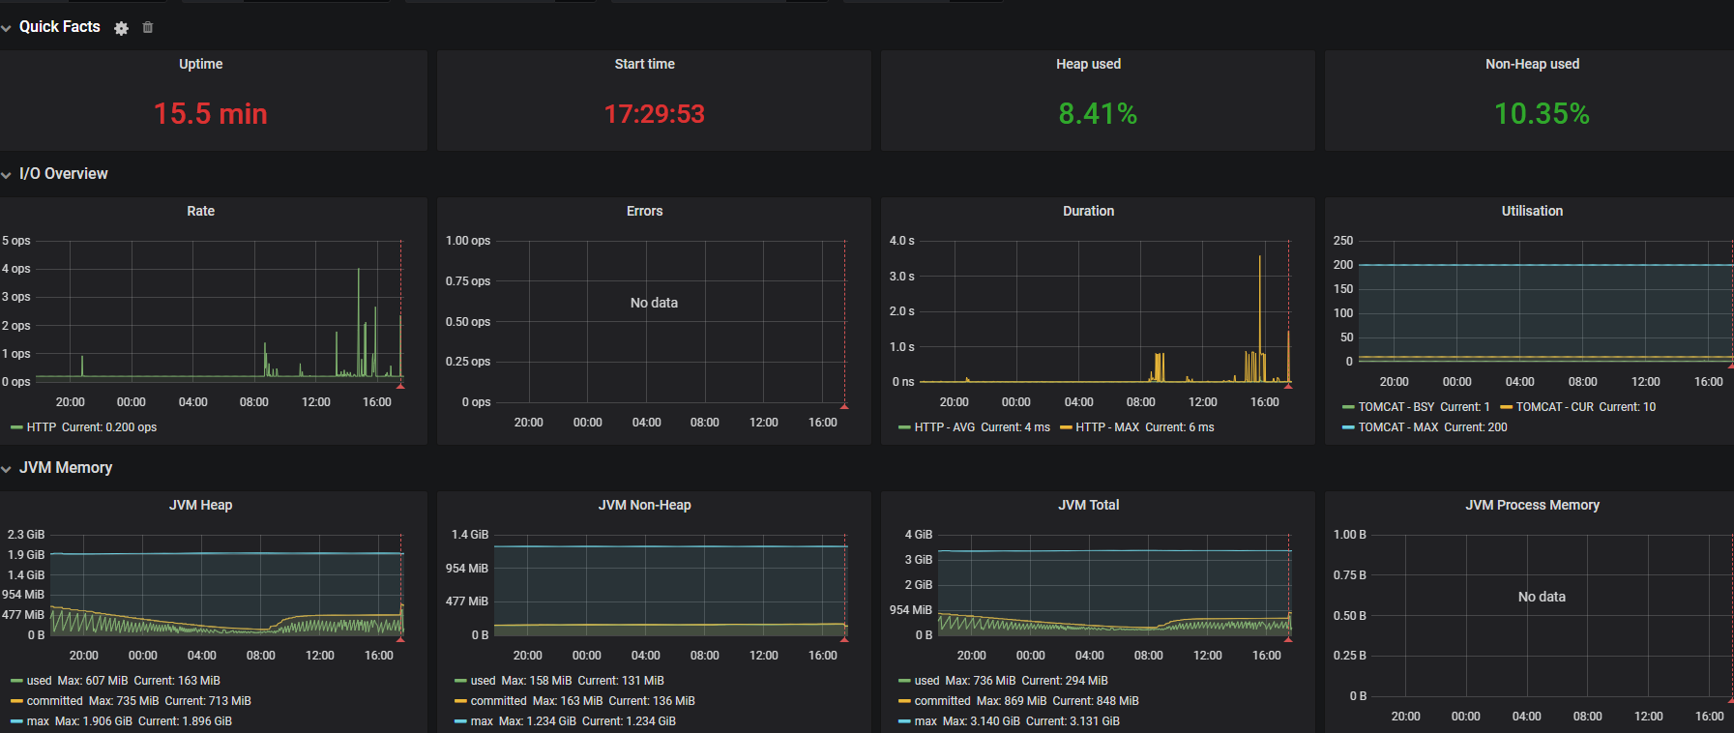
Task: Open the JVM Heap panel title menu
Action: pyautogui.click(x=201, y=505)
